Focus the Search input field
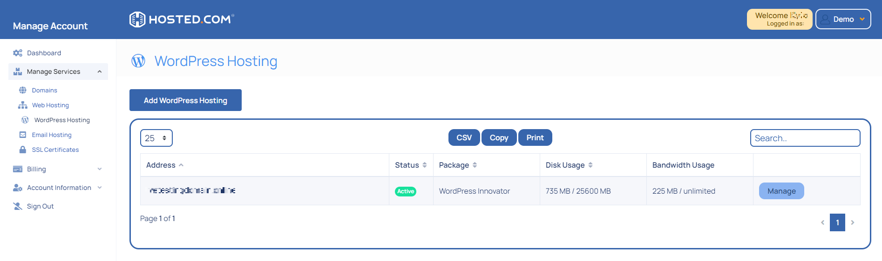Screen dimensions: 882x261 pyautogui.click(x=805, y=138)
